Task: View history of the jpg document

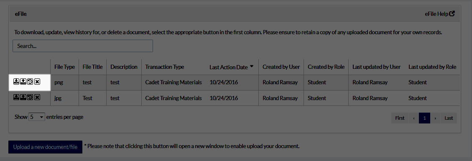Action: 30,97
